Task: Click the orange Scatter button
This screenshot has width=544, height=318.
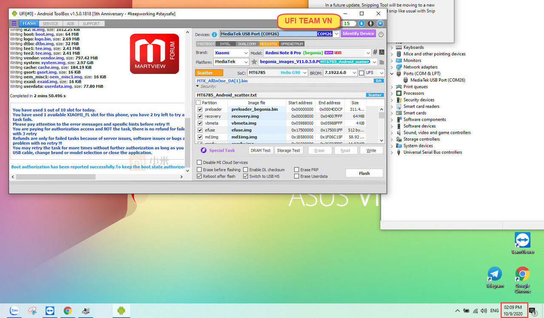Action: (209, 73)
